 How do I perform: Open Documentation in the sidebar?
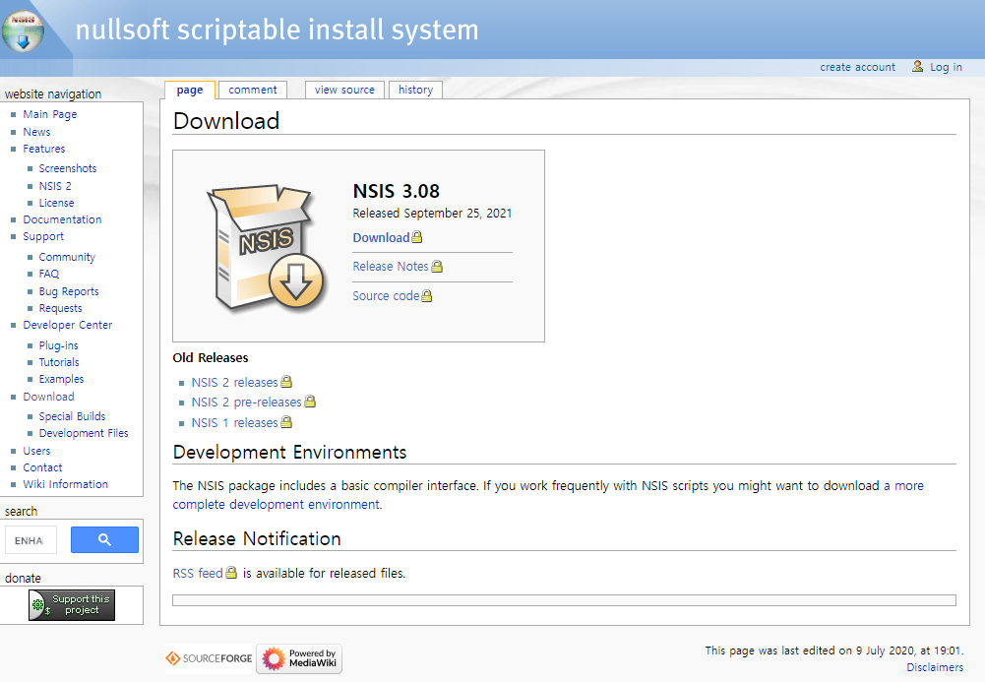coord(62,219)
